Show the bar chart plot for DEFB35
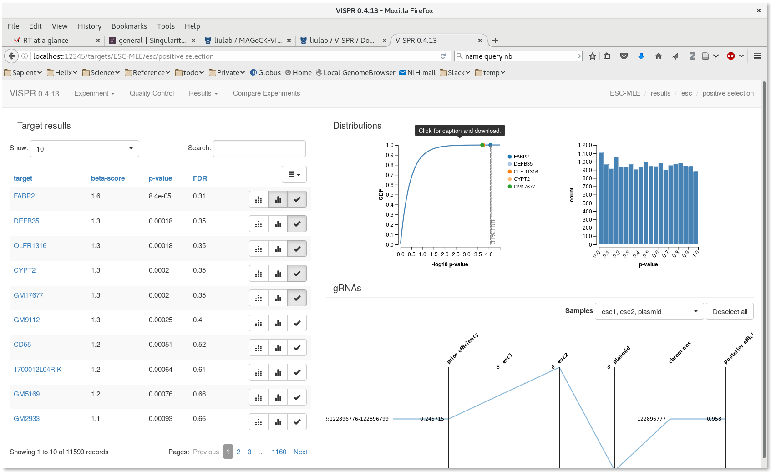 pos(278,223)
